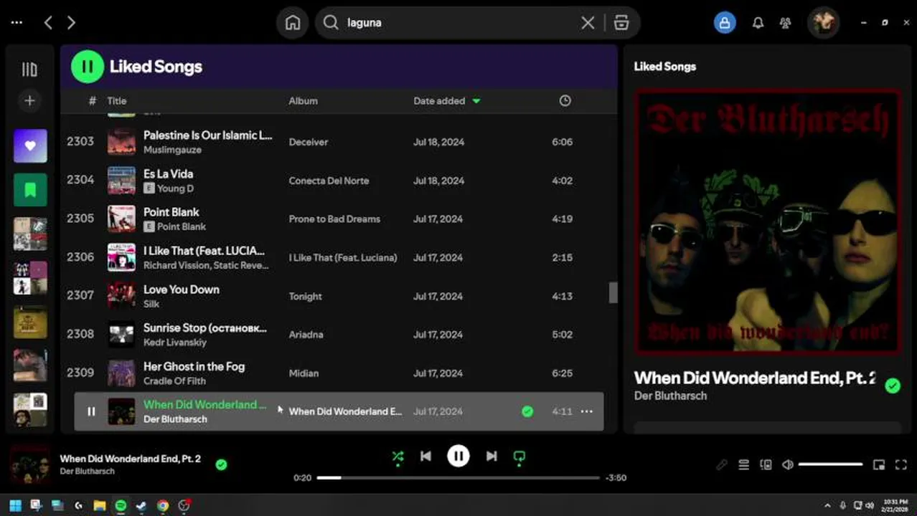Create a new playlist with plus icon
The width and height of the screenshot is (917, 516).
pyautogui.click(x=29, y=101)
